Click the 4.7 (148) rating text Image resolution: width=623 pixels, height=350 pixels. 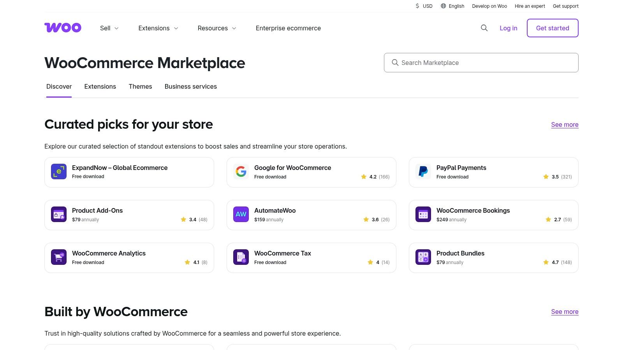pos(561,262)
